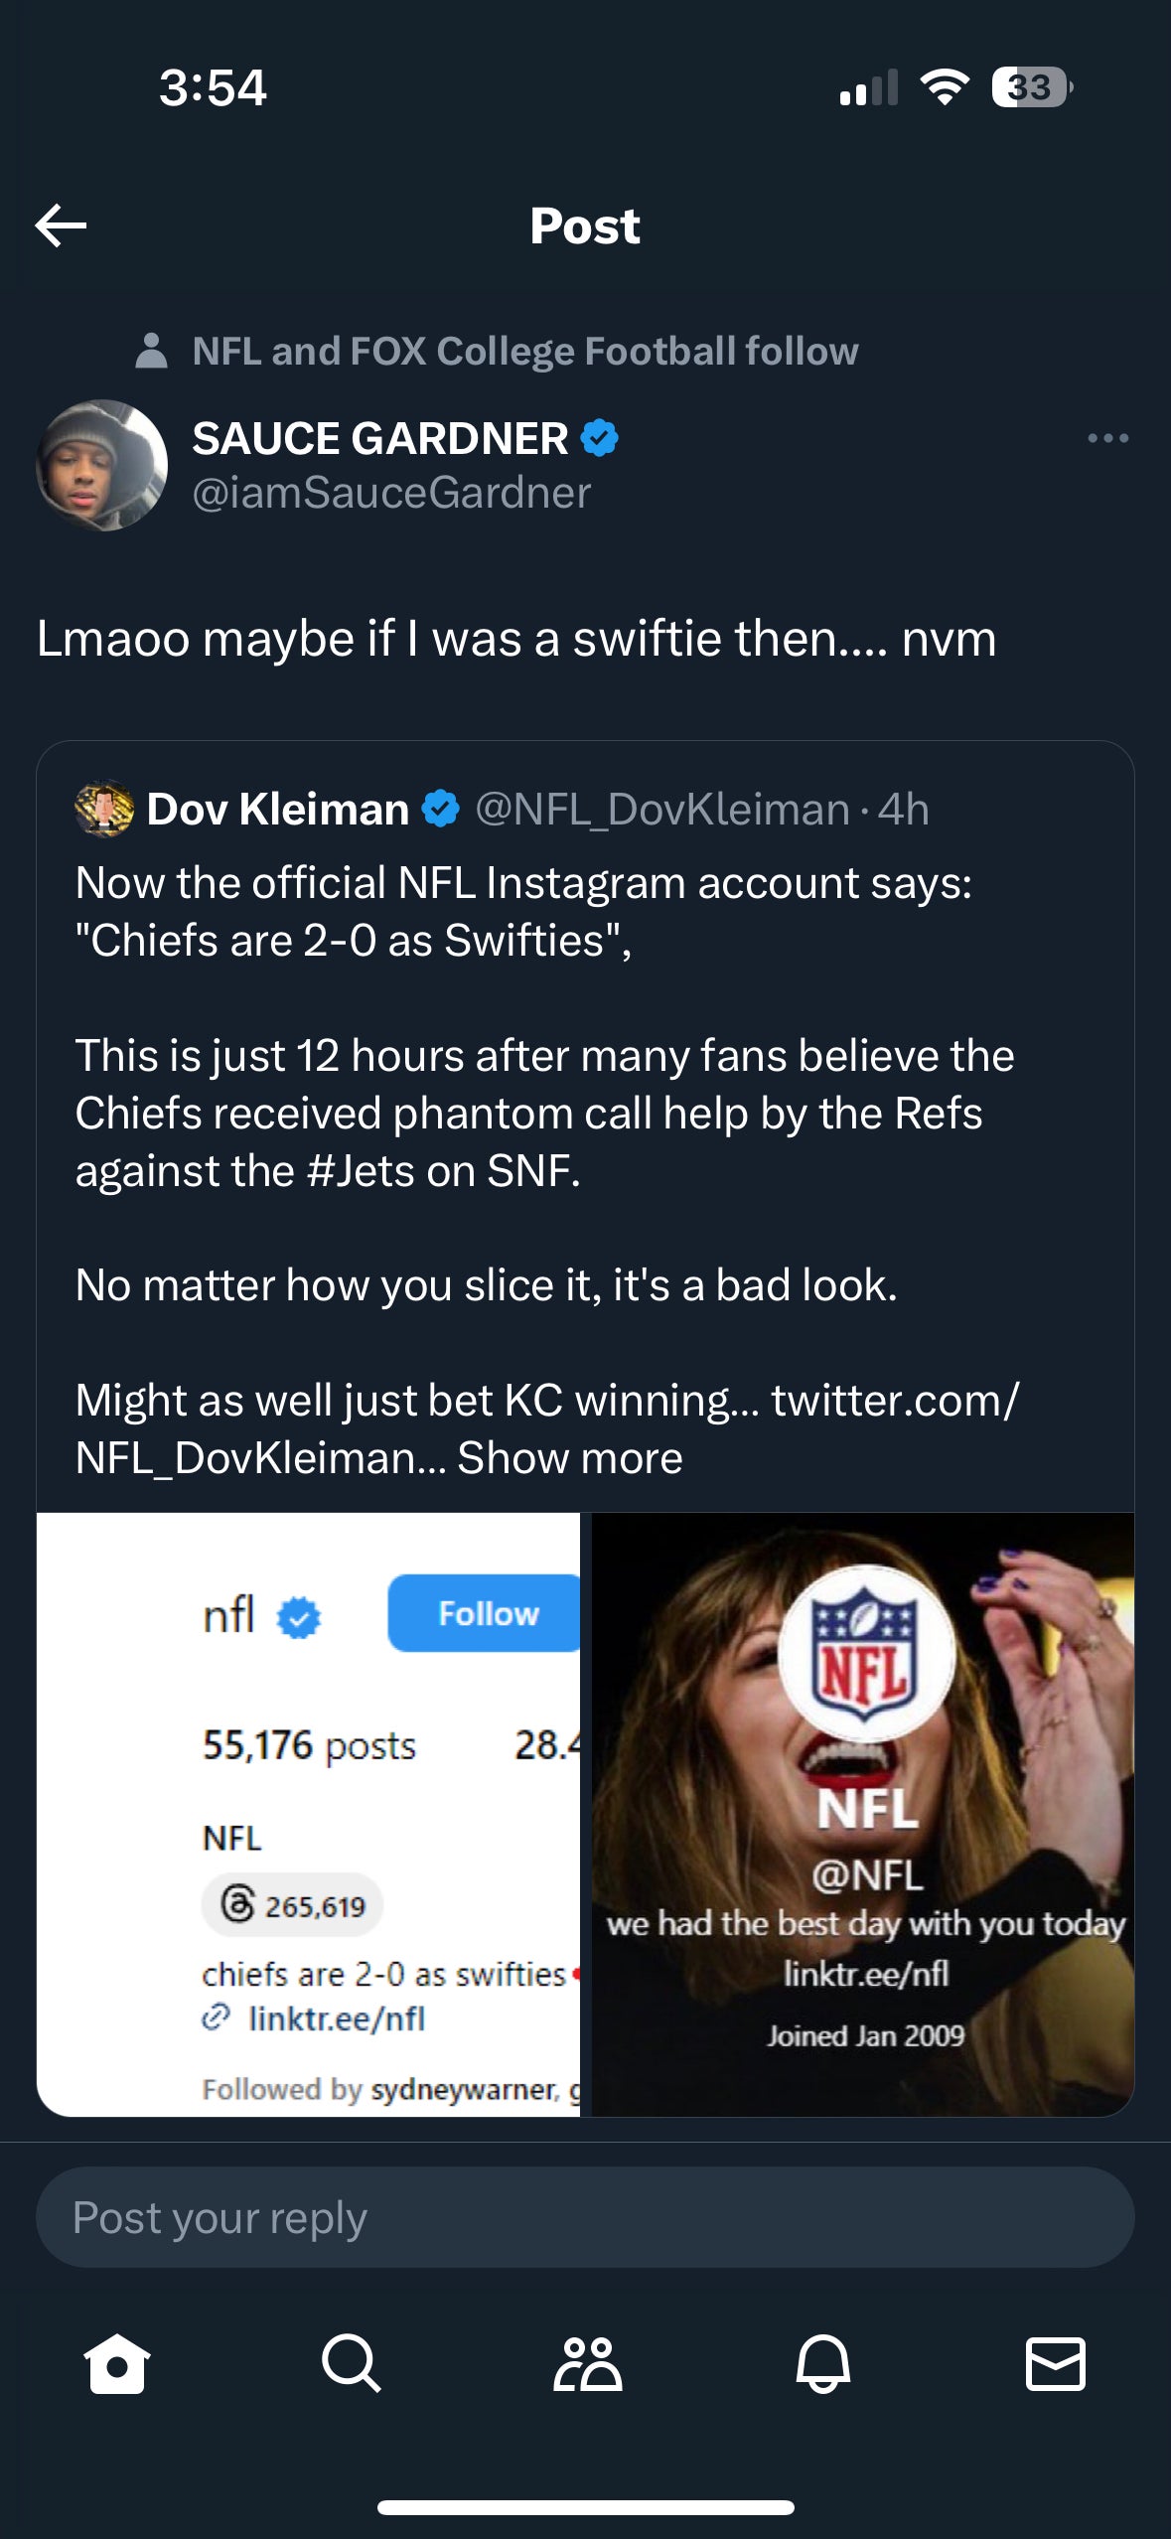Expand quoted post with Show more
The image size is (1171, 2539).
[570, 1458]
